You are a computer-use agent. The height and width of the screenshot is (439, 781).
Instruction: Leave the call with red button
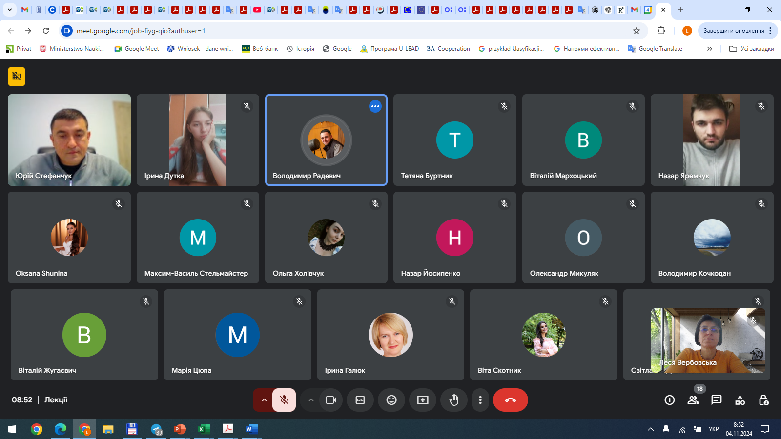[x=510, y=400]
